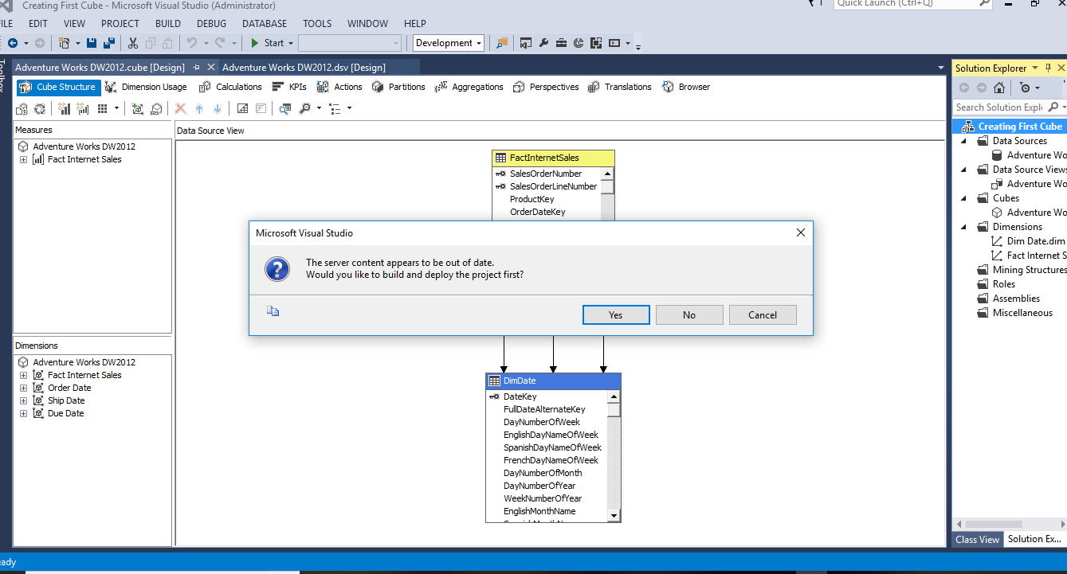Image resolution: width=1067 pixels, height=574 pixels.
Task: Select the EnglishMonthName column in DimDate
Action: pos(539,511)
